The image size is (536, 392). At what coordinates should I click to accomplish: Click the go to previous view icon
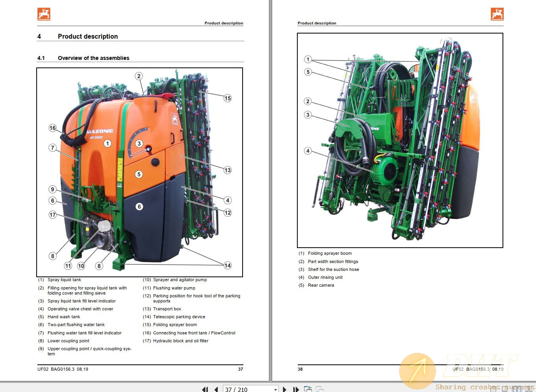pyautogui.click(x=308, y=389)
